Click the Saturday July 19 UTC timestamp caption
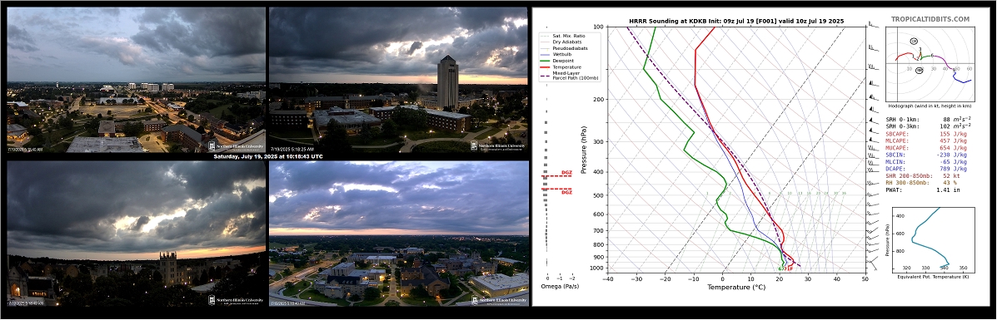The width and height of the screenshot is (997, 320). pyautogui.click(x=267, y=156)
